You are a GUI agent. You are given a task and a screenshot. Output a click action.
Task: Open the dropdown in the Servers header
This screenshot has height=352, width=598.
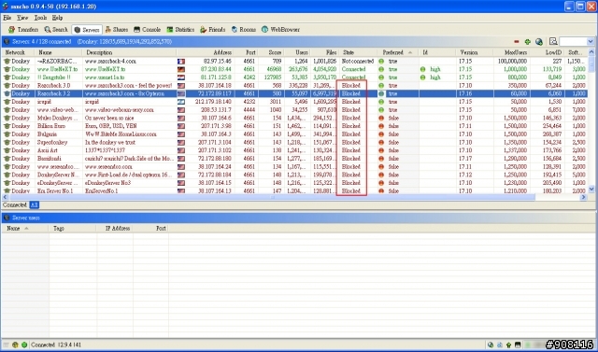(591, 42)
